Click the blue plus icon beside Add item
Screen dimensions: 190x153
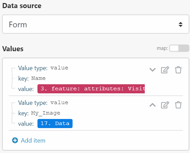click(x=15, y=140)
